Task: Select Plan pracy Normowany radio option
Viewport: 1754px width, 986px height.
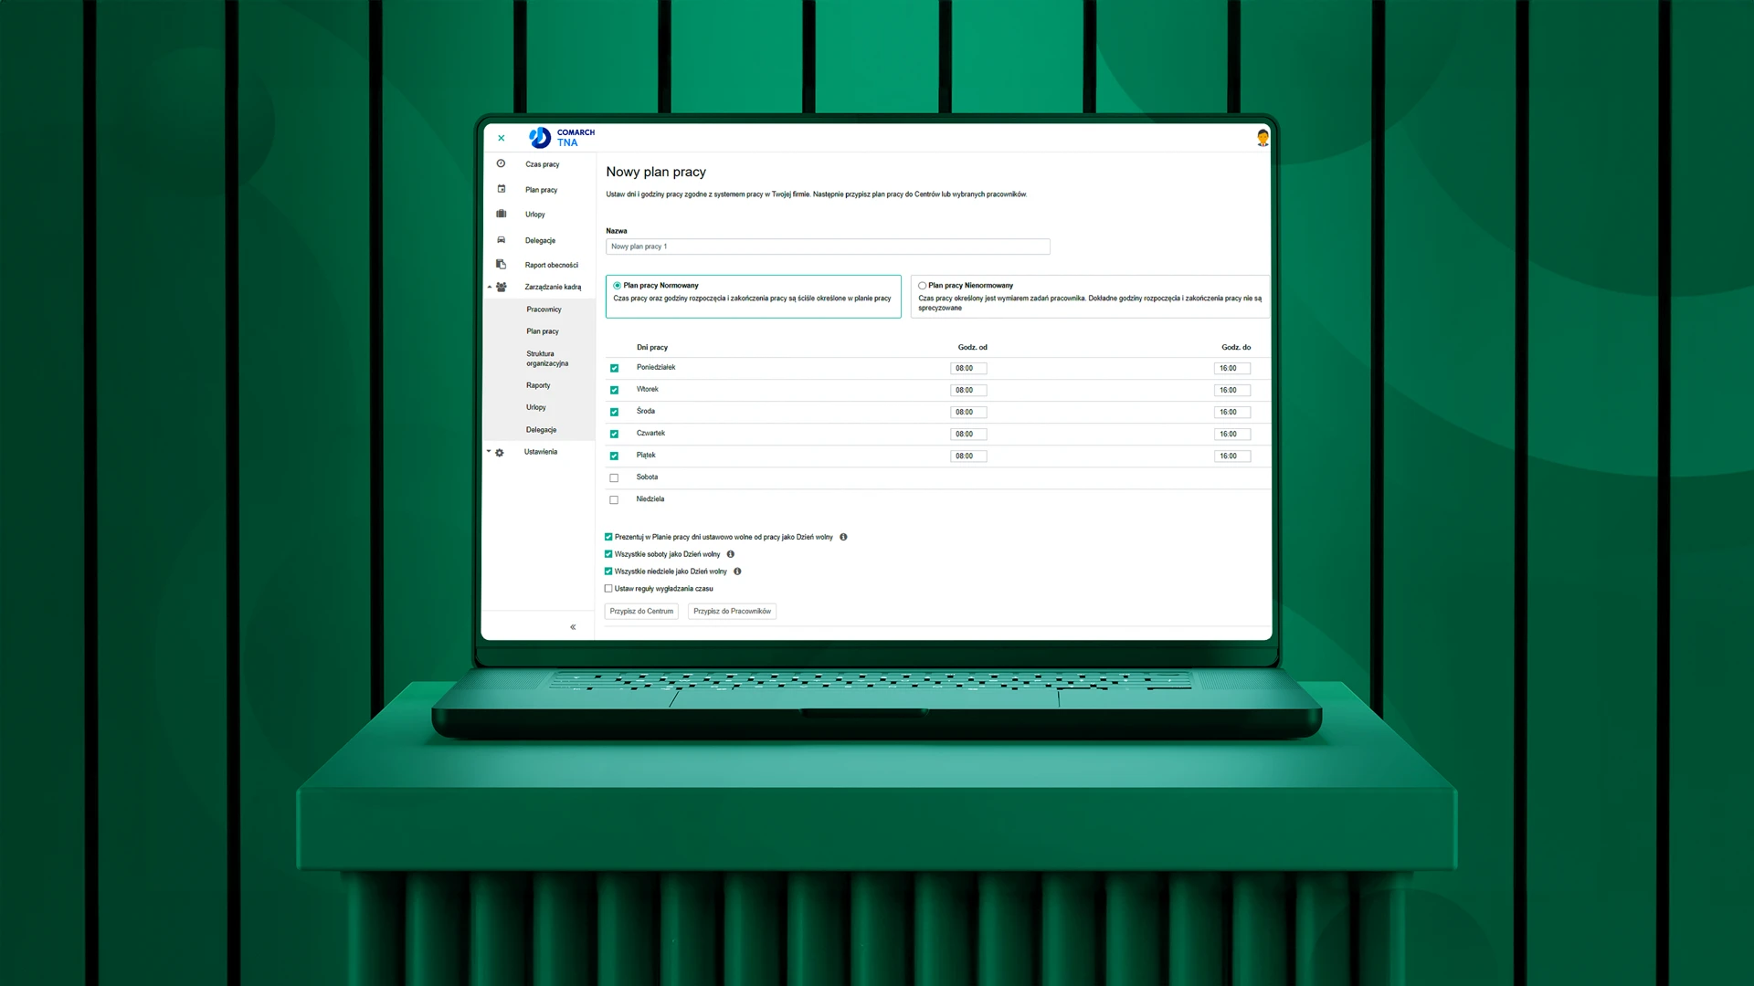Action: point(618,286)
